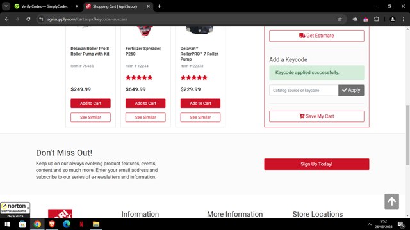410x230 pixels.
Task: Open the browser extensions puzzle icon
Action: click(x=377, y=19)
